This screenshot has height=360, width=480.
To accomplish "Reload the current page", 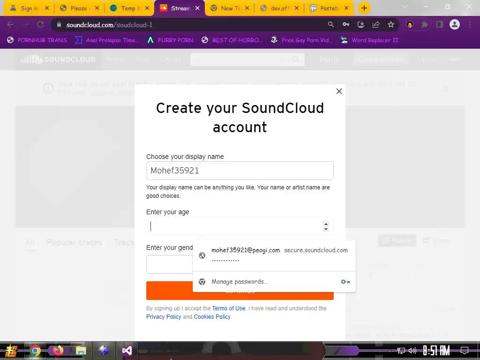I will tap(40, 24).
